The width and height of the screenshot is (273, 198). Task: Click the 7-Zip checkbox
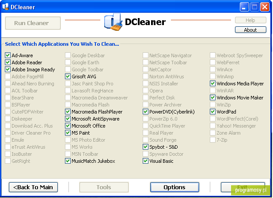[212, 140]
